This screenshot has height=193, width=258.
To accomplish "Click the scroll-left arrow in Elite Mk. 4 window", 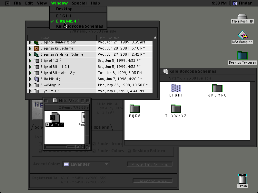I will 77,147.
